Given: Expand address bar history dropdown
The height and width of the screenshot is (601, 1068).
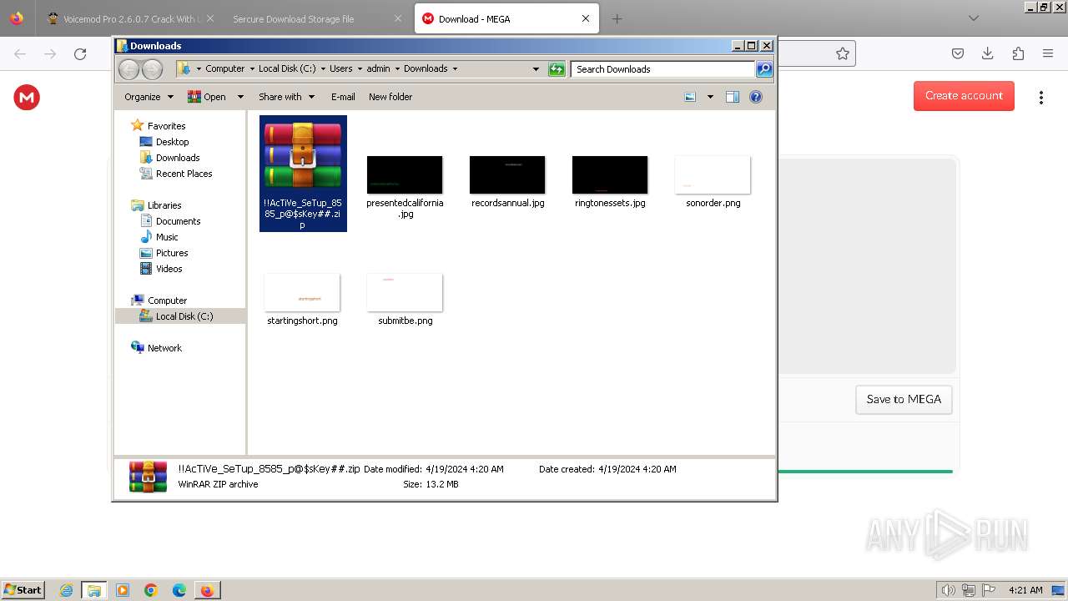Looking at the screenshot, I should coord(536,69).
